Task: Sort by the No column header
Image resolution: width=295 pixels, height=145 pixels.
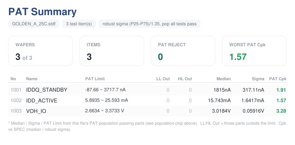Action: tap(13, 79)
